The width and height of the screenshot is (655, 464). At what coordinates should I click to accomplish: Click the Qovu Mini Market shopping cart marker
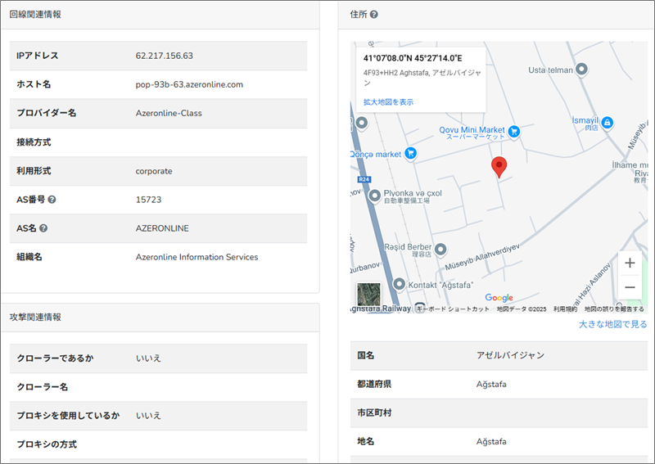(514, 132)
